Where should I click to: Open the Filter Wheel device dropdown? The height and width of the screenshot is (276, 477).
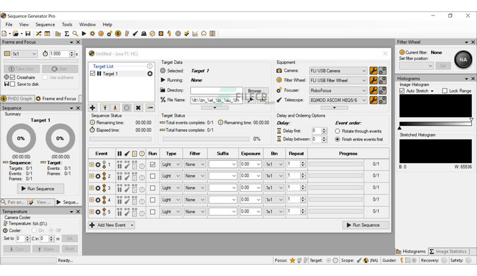[338, 80]
